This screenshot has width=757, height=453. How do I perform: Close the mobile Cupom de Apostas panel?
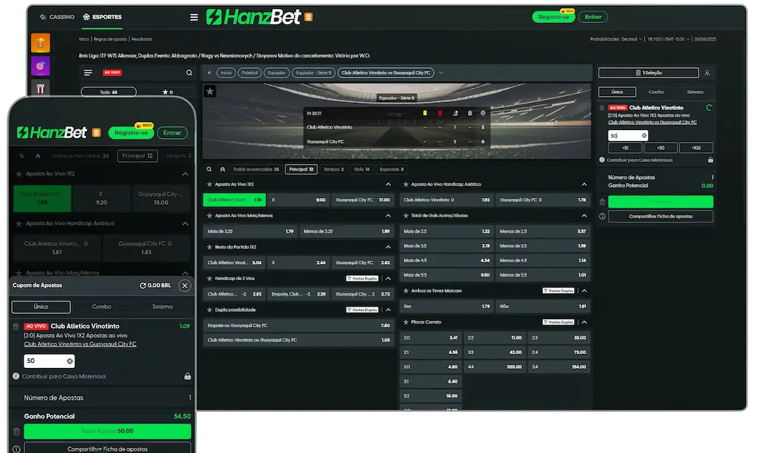click(185, 285)
